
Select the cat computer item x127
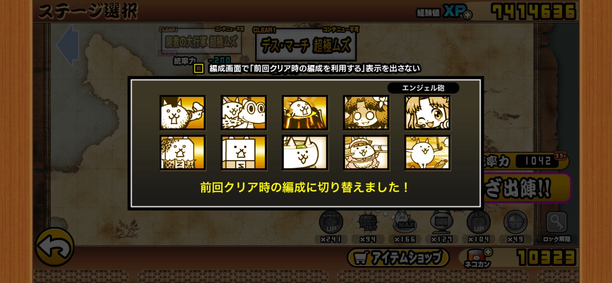tap(442, 227)
